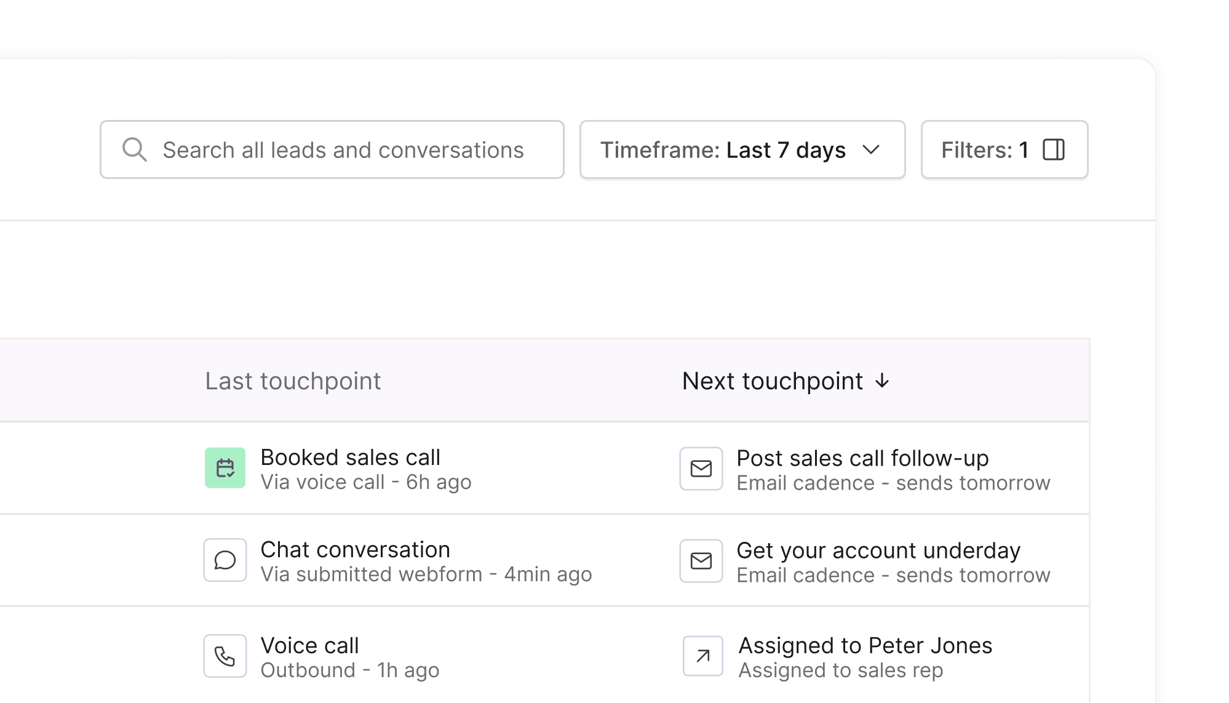Click the arrow icon beside Assigned to Peter Jones
The image size is (1229, 703).
[x=703, y=656]
